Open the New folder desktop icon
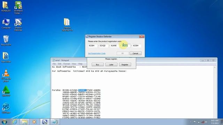223x125 pixels. click(x=6, y=57)
